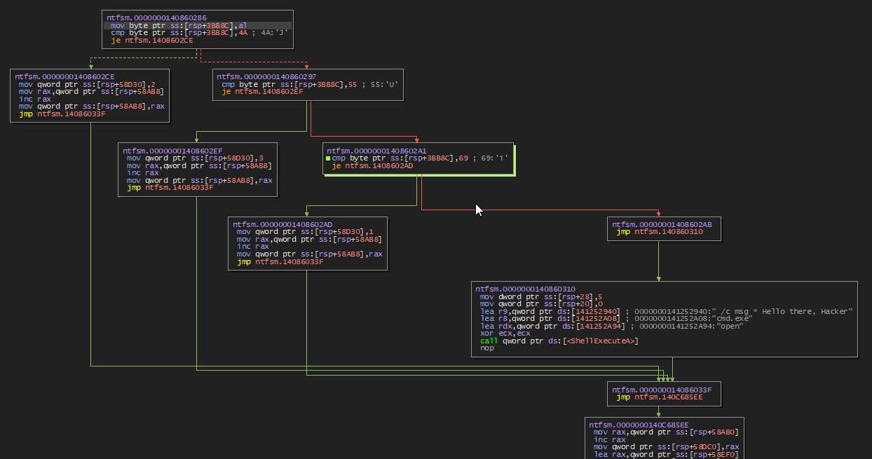The image size is (872, 459).
Task: Select the je ntfsm.1408602EF jump instruction
Action: [x=263, y=92]
